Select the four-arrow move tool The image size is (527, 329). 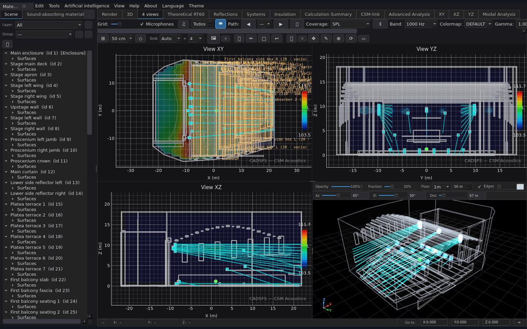coord(314,39)
